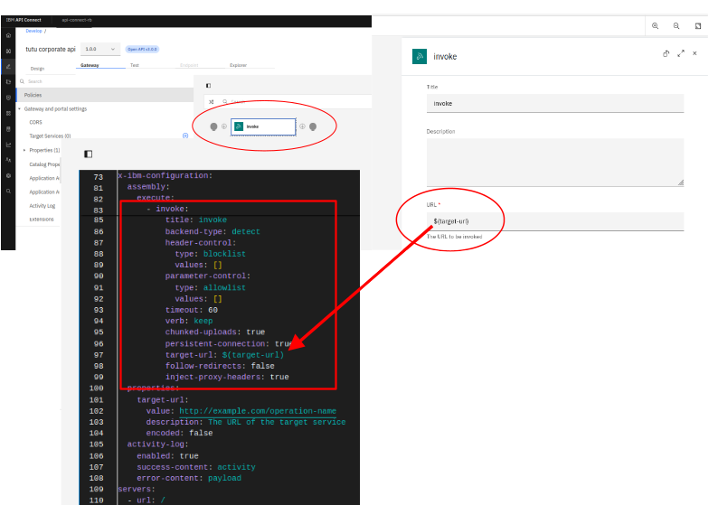Toggle the side panel above the code editor
The height and width of the screenshot is (505, 718).
(x=88, y=154)
